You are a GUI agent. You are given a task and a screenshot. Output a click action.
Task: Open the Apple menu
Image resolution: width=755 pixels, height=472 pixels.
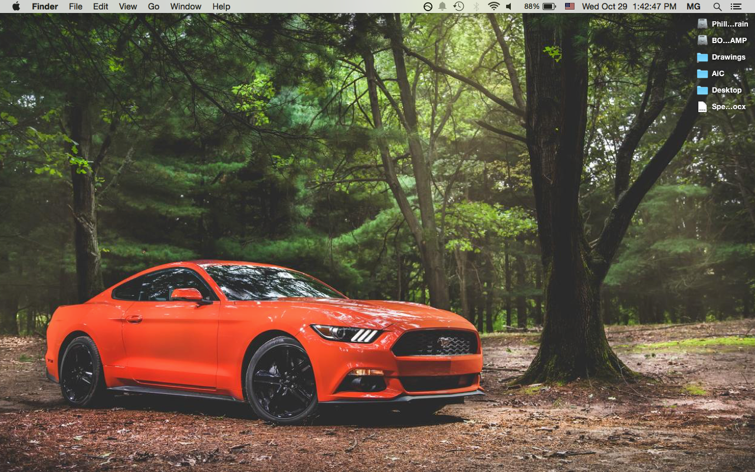16,6
